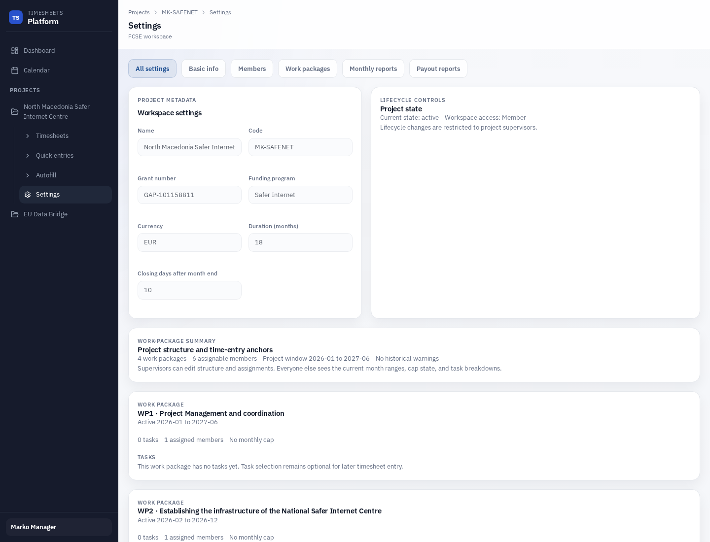Screen dimensions: 710x542
Task: Click the Projects breadcrumb link
Action: click(139, 12)
